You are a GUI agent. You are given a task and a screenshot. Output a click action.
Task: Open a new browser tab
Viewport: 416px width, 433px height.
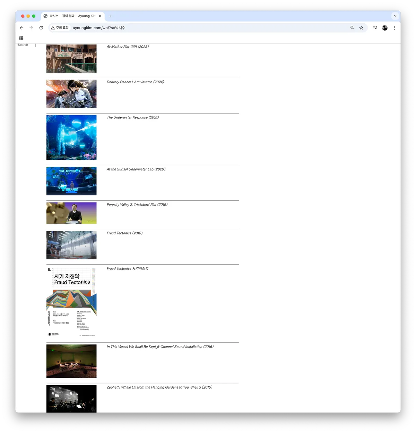110,16
